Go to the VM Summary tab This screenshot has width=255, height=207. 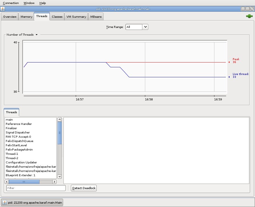(x=76, y=17)
